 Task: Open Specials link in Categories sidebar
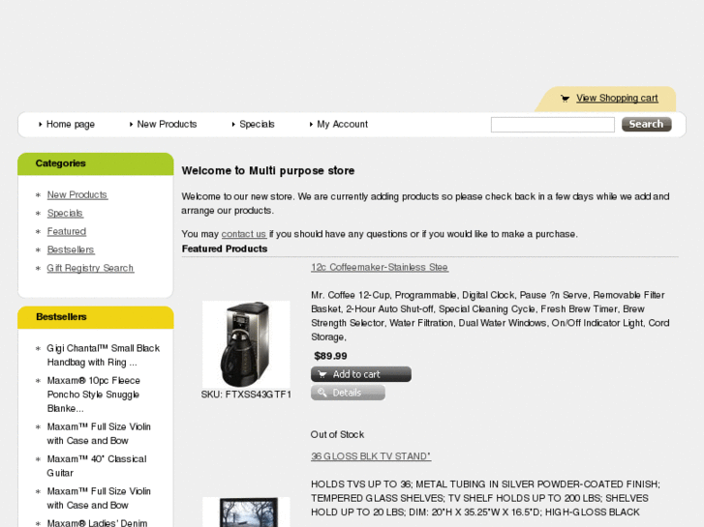click(65, 214)
